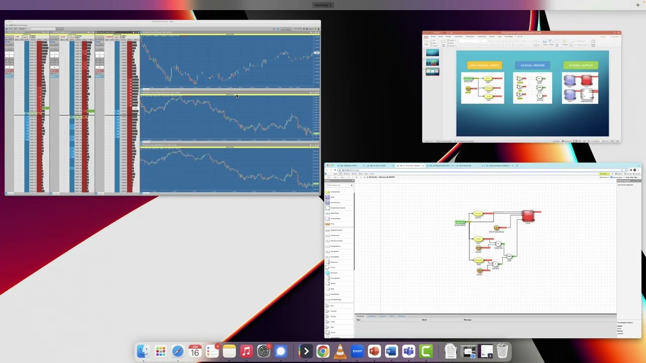
Task: Open Finder from the Dock
Action: (143, 351)
